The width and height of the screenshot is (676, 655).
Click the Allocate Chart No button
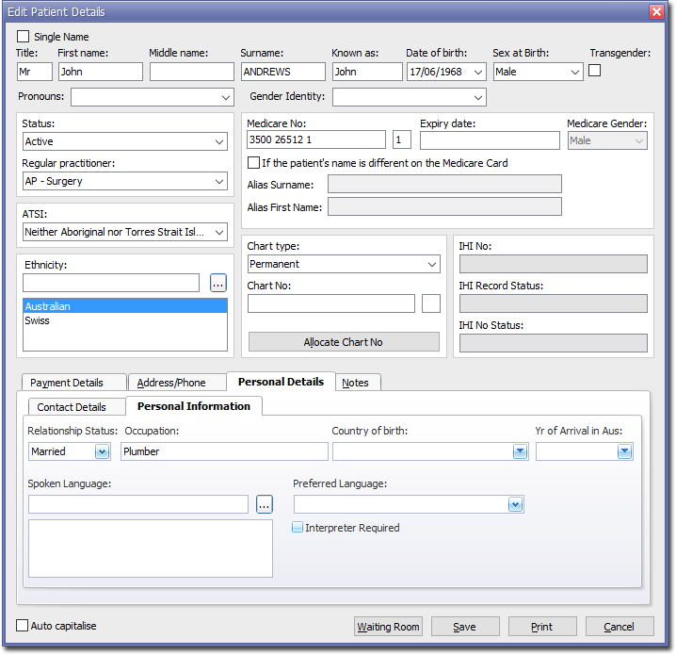pos(344,342)
